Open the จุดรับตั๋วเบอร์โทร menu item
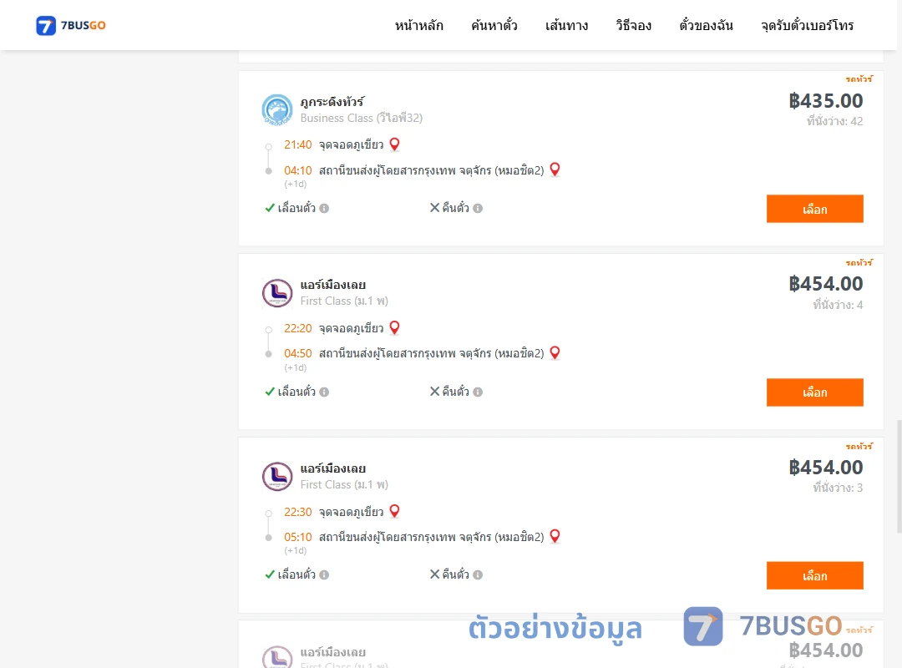The image size is (902, 668). tap(807, 25)
